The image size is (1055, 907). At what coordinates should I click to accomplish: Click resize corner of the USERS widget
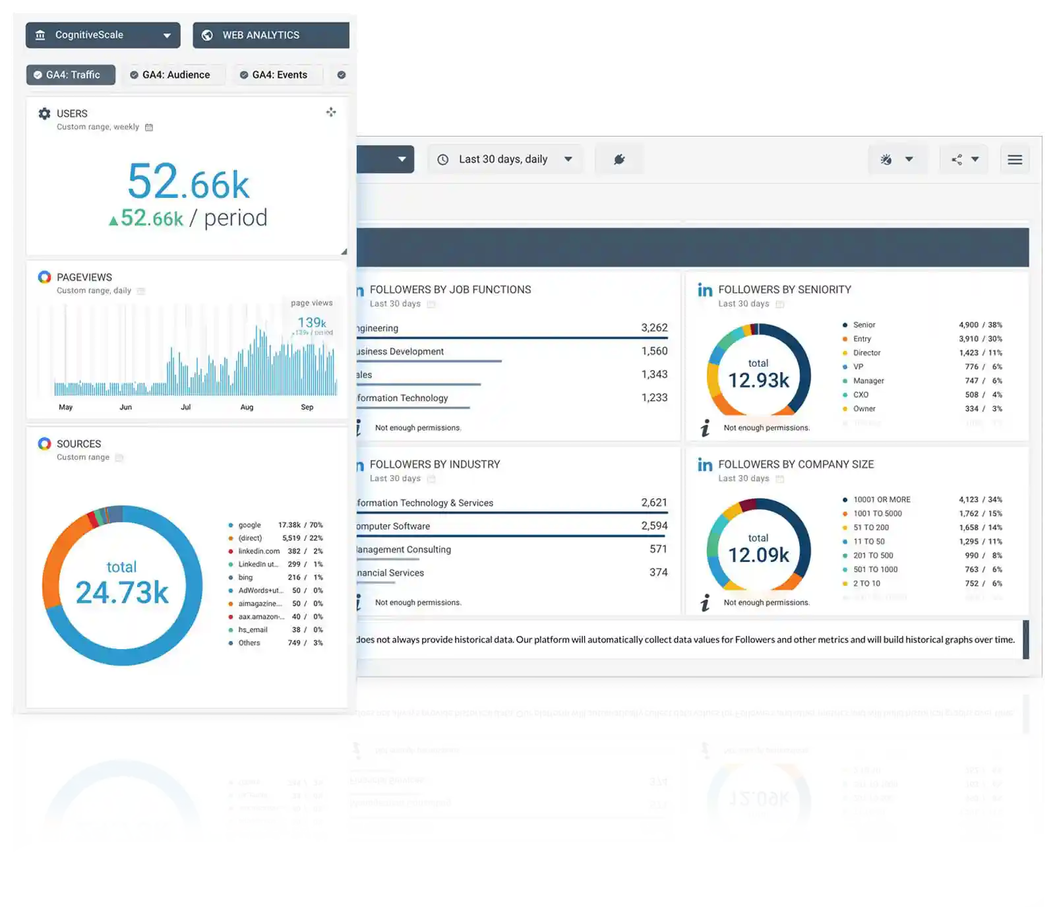[x=344, y=251]
